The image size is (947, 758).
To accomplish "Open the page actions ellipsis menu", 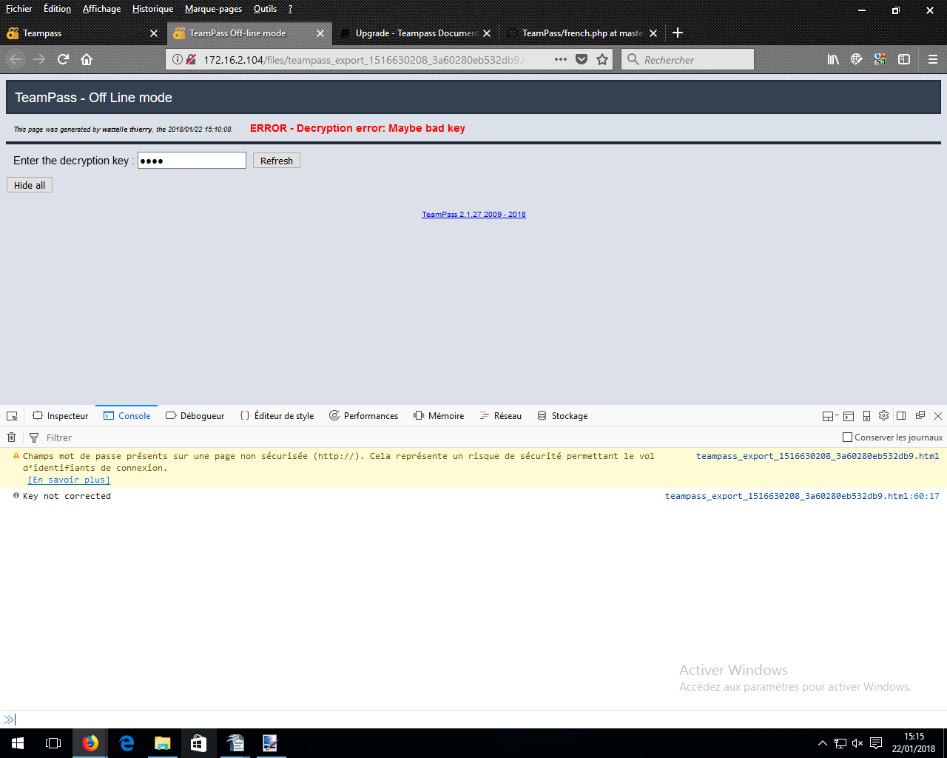I will pos(560,59).
